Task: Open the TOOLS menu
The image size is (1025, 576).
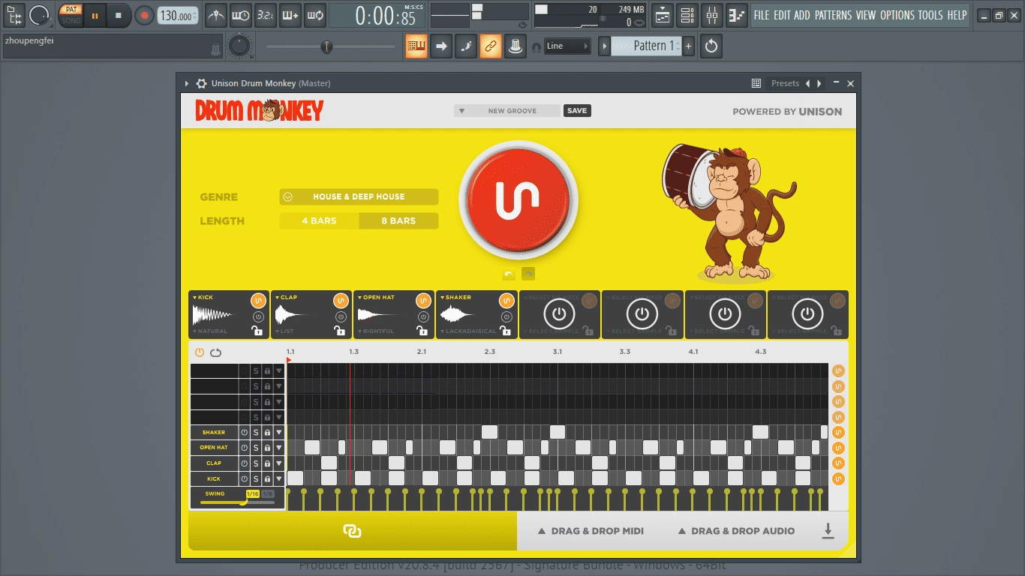Action: coord(930,15)
